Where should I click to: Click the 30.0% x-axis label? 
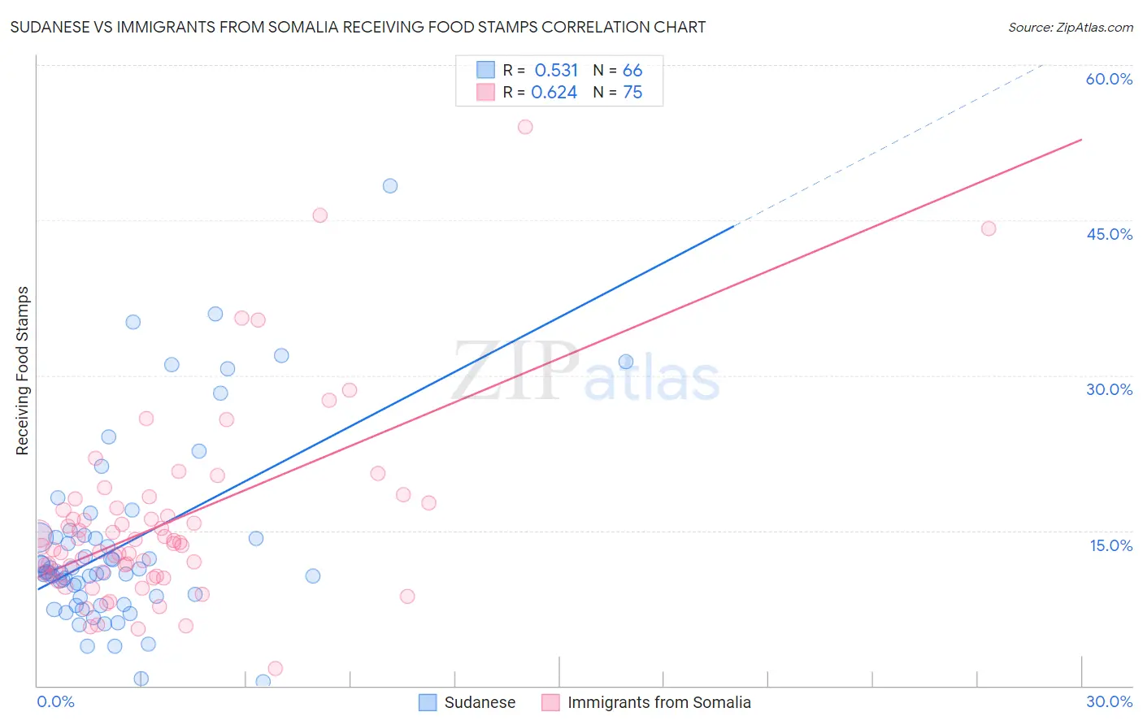tap(1109, 701)
